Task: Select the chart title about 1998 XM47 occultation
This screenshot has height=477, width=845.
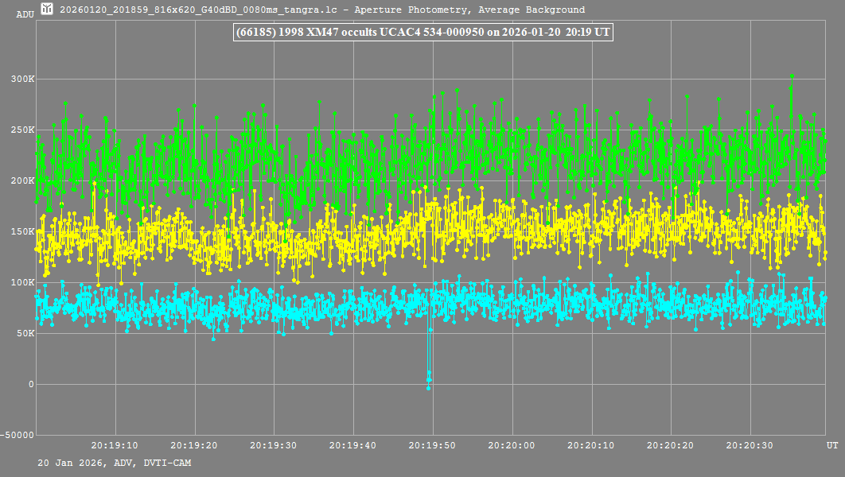Action: tap(422, 33)
